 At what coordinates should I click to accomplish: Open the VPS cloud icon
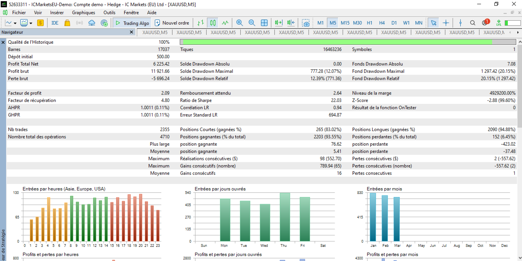[x=92, y=23]
